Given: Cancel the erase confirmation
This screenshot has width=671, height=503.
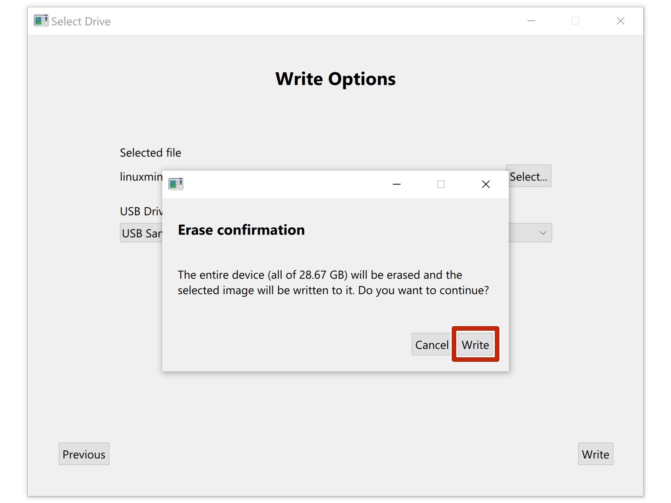Looking at the screenshot, I should pyautogui.click(x=431, y=345).
